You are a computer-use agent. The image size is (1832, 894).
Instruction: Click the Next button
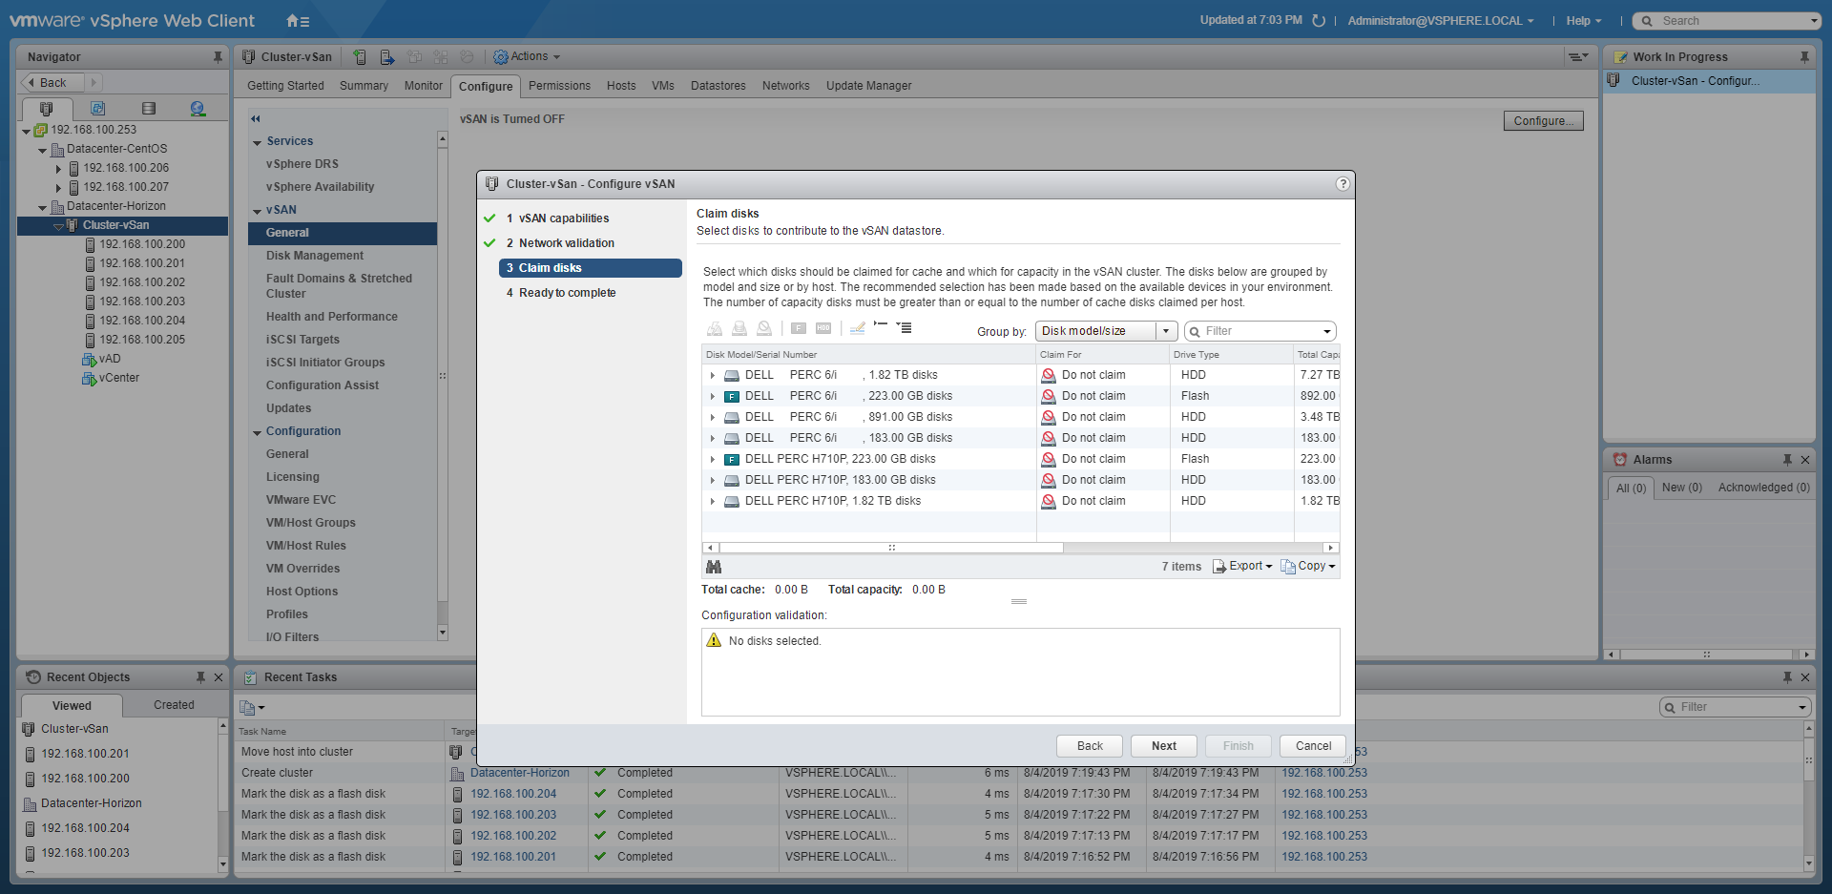tap(1163, 746)
